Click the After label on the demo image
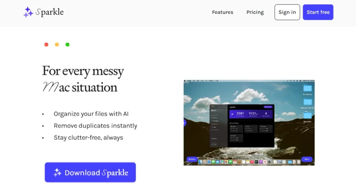Image resolution: width=356 pixels, height=187 pixels. [x=307, y=159]
